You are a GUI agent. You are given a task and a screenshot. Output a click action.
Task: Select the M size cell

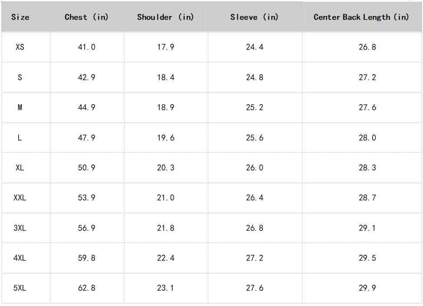(20, 107)
